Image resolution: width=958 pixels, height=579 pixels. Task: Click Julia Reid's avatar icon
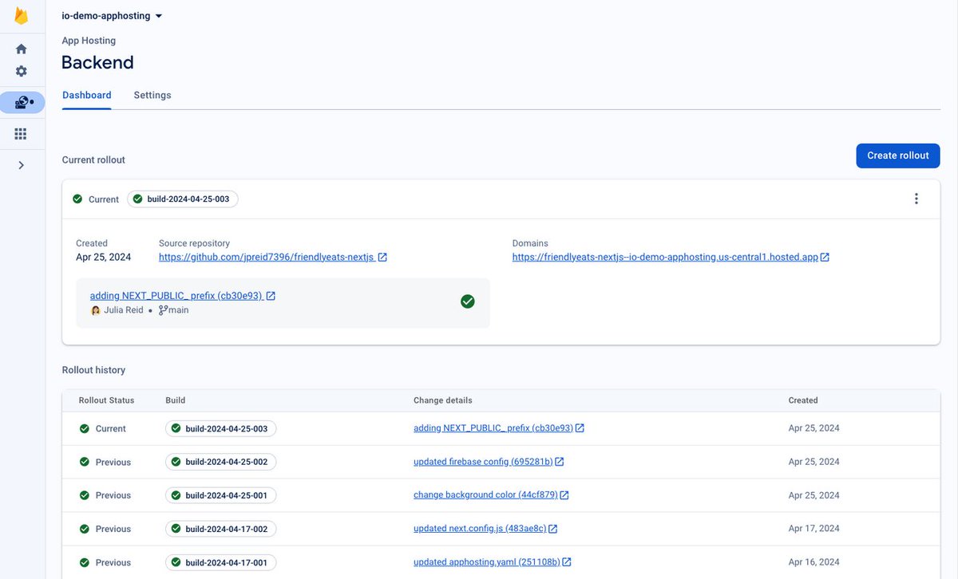[x=95, y=309]
